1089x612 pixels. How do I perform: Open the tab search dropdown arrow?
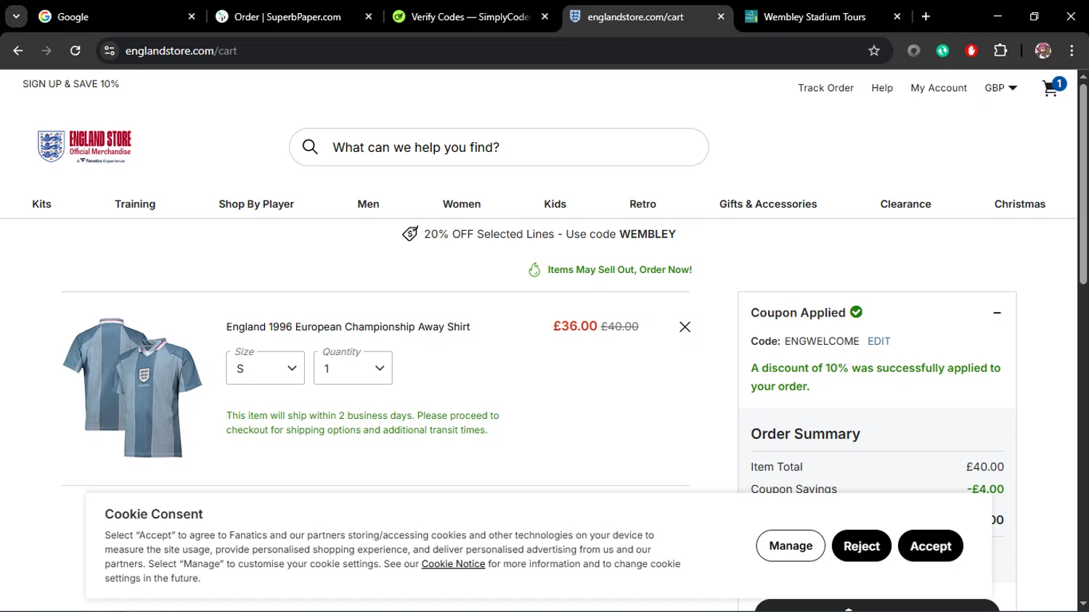16,16
